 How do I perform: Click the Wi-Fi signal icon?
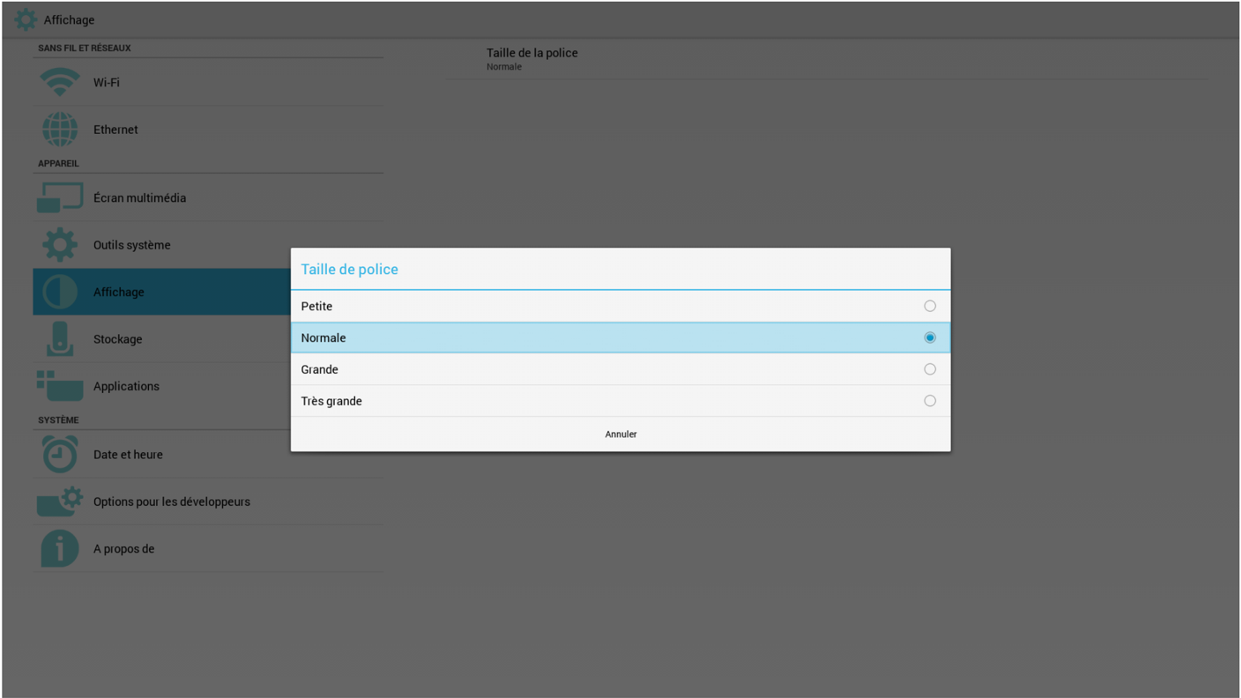(x=60, y=82)
